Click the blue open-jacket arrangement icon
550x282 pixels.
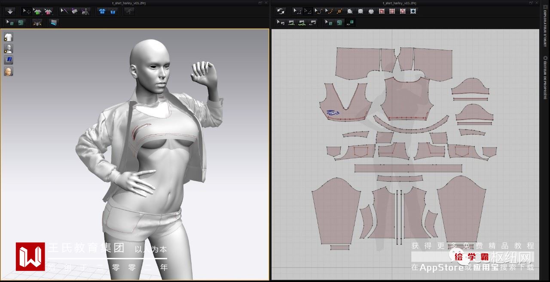113,11
